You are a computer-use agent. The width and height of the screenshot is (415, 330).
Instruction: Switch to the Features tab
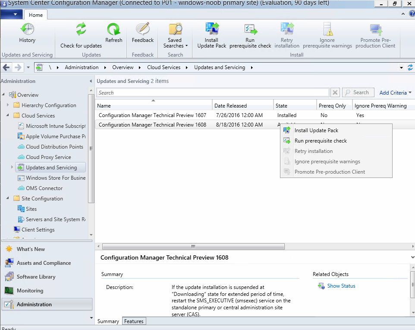pyautogui.click(x=134, y=321)
